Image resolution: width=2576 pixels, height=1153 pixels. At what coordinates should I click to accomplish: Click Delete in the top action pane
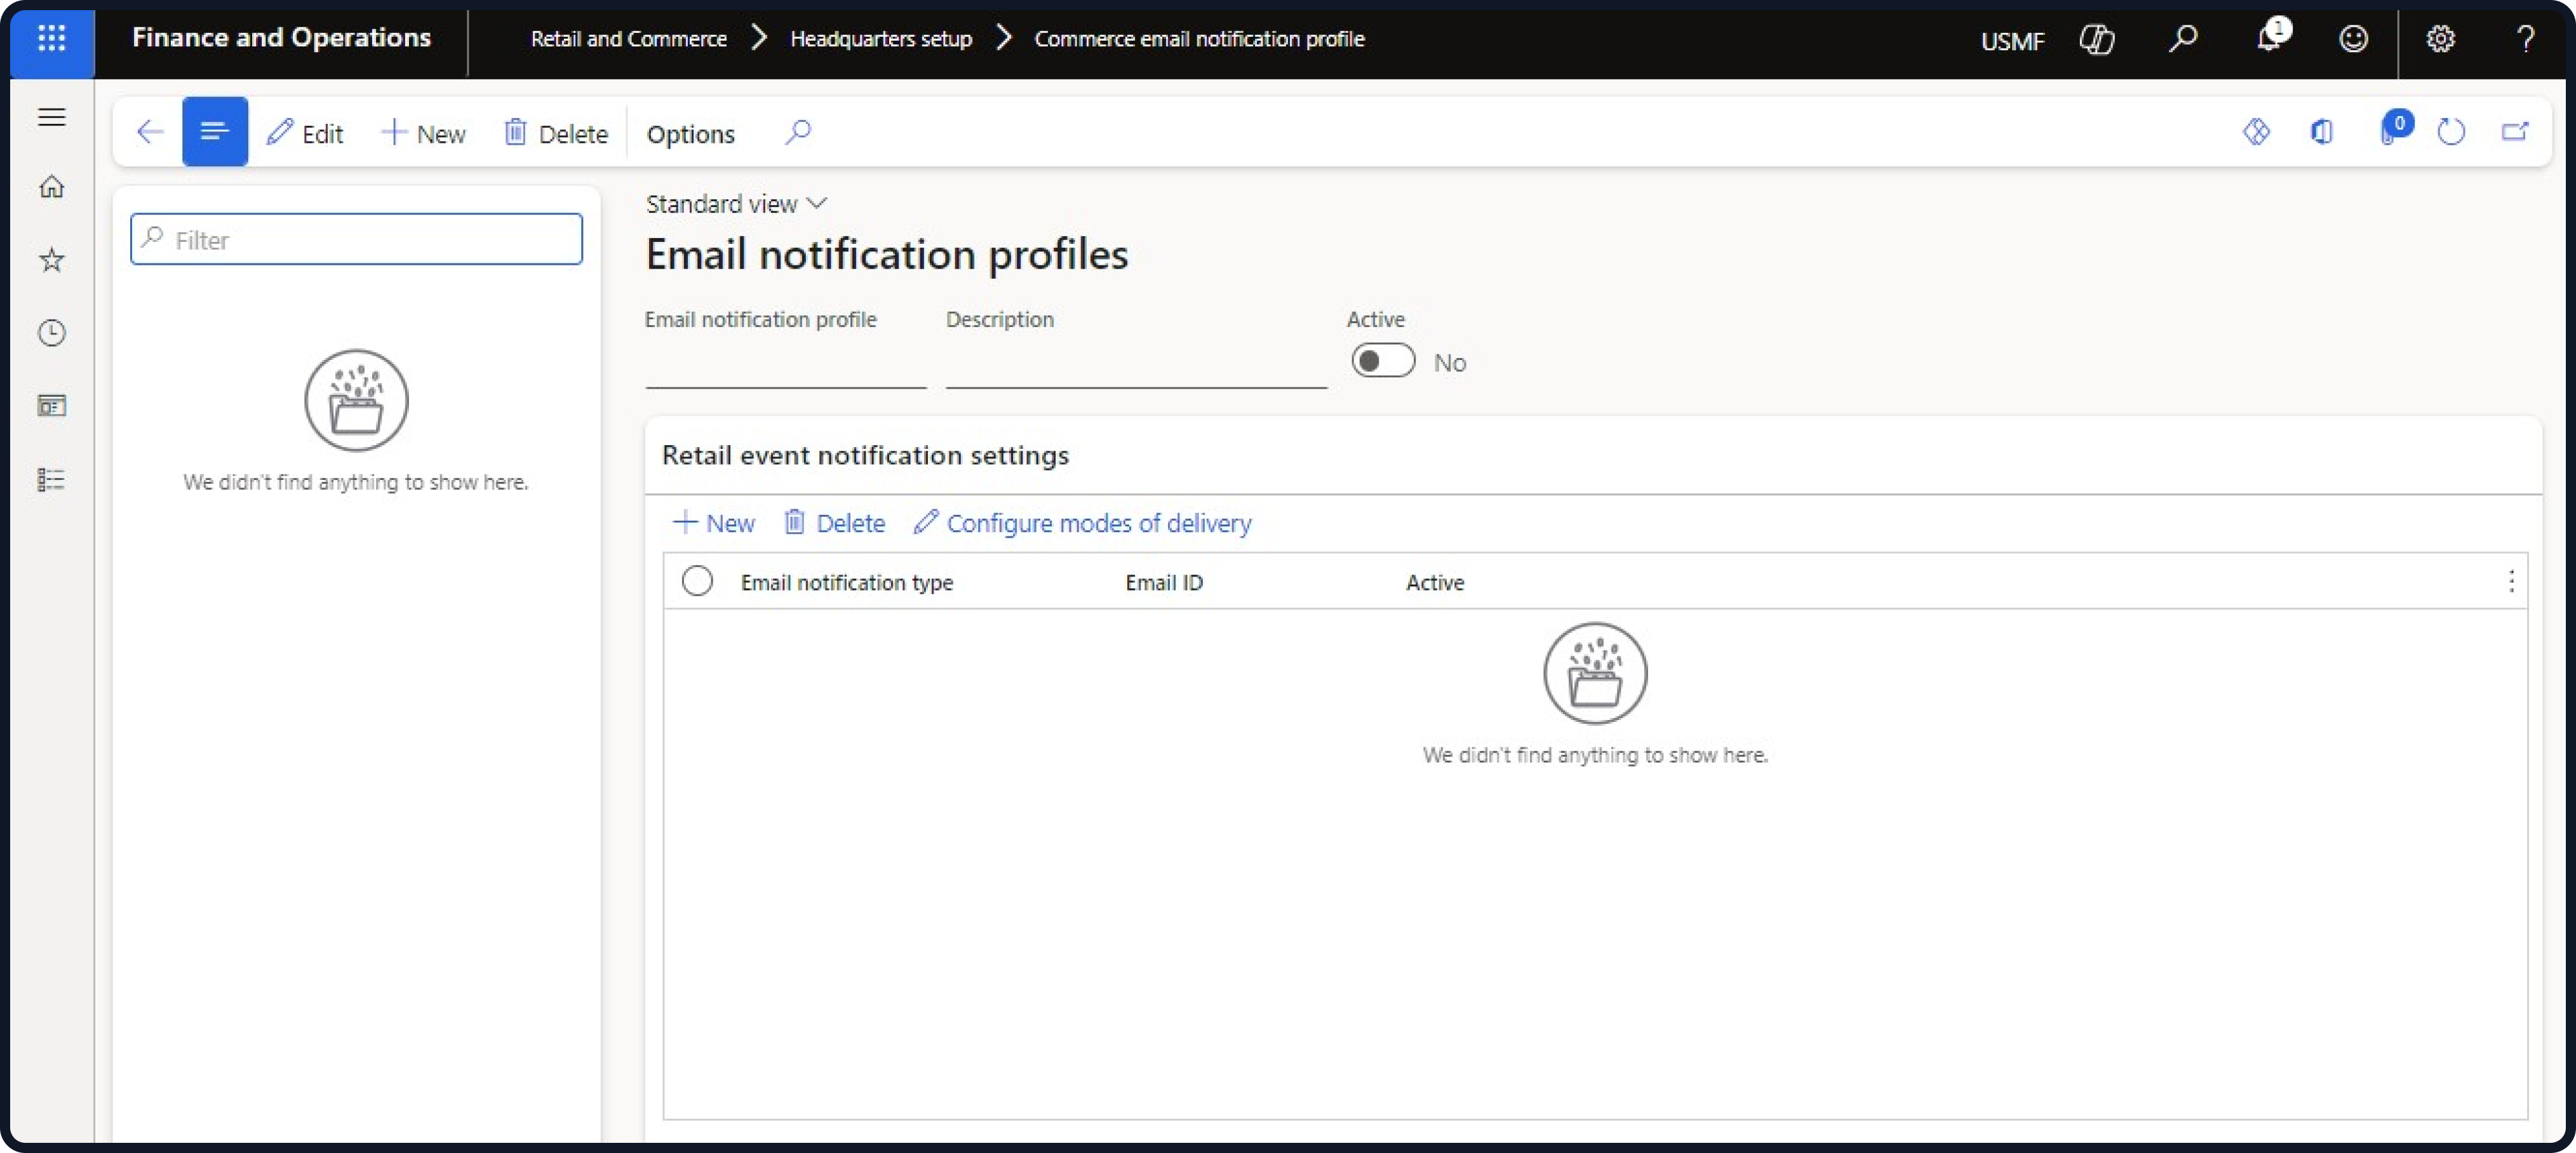[556, 133]
